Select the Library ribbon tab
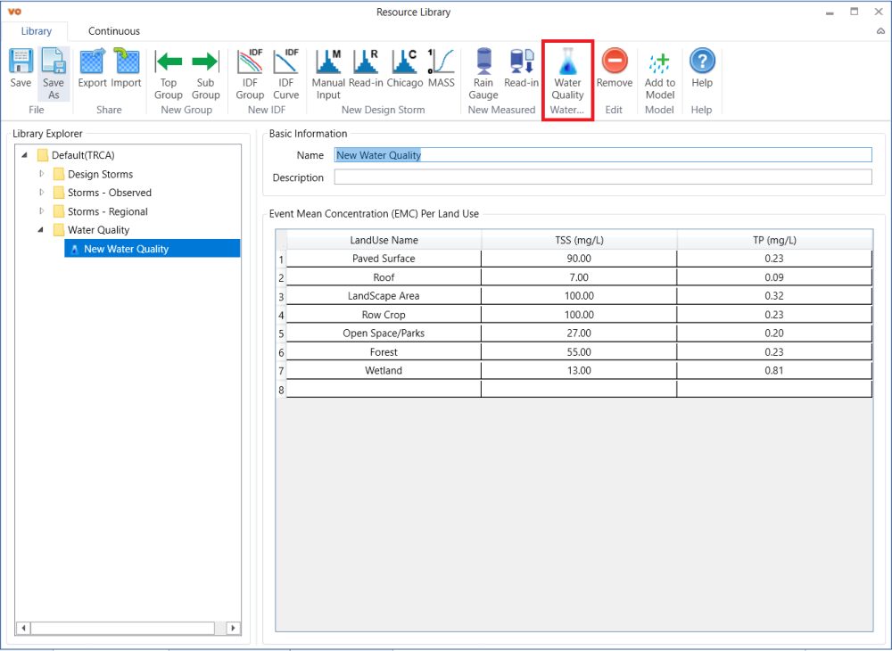Screen dimensions: 892x651 [x=37, y=31]
